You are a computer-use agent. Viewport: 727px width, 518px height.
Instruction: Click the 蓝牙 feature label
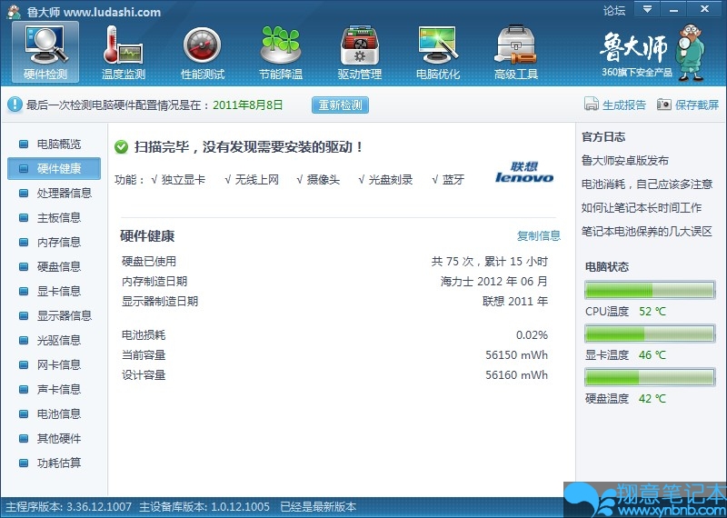453,180
